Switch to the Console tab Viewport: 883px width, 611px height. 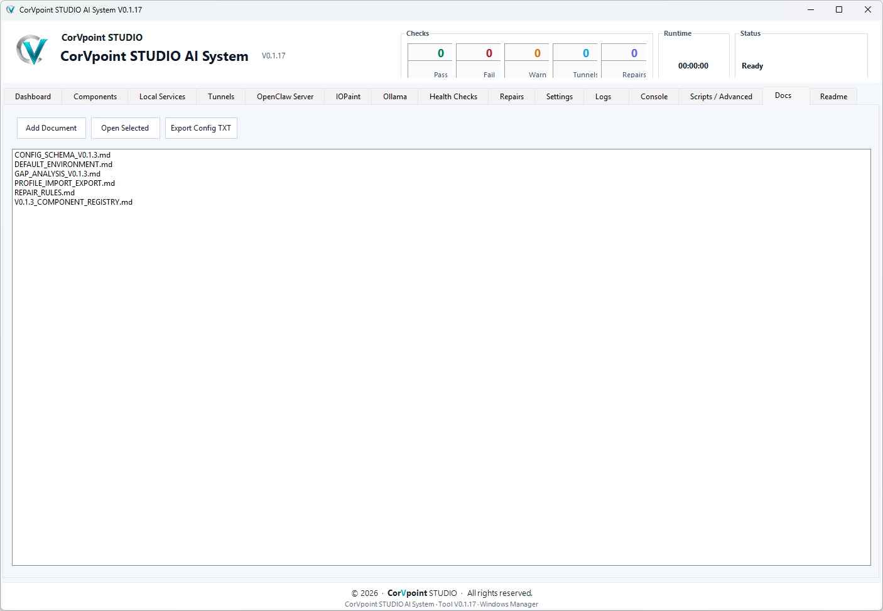(x=654, y=97)
